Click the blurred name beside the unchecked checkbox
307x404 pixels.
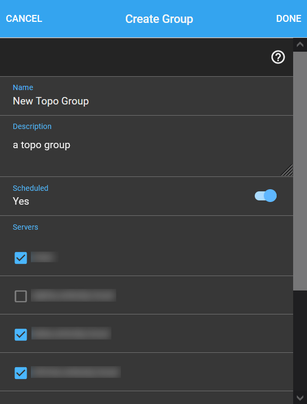74,295
